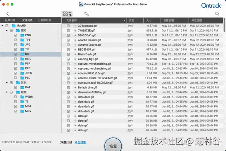The image size is (226, 151).
Task: Click file icon beside apache_header.gif
Action: 75,40
